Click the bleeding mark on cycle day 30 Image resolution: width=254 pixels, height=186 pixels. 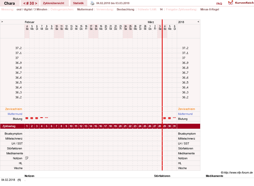tap(169, 118)
